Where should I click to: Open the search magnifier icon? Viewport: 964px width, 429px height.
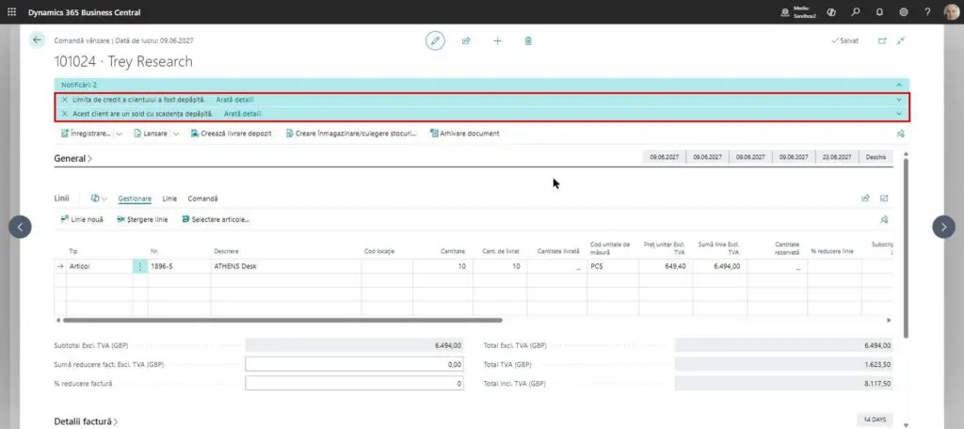pos(855,12)
